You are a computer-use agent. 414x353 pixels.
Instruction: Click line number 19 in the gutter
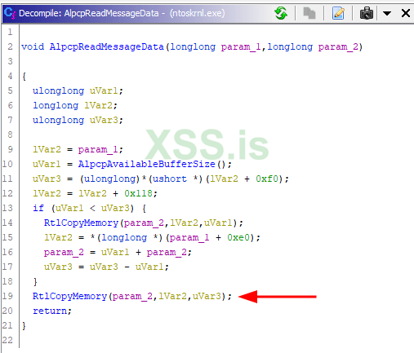point(7,296)
